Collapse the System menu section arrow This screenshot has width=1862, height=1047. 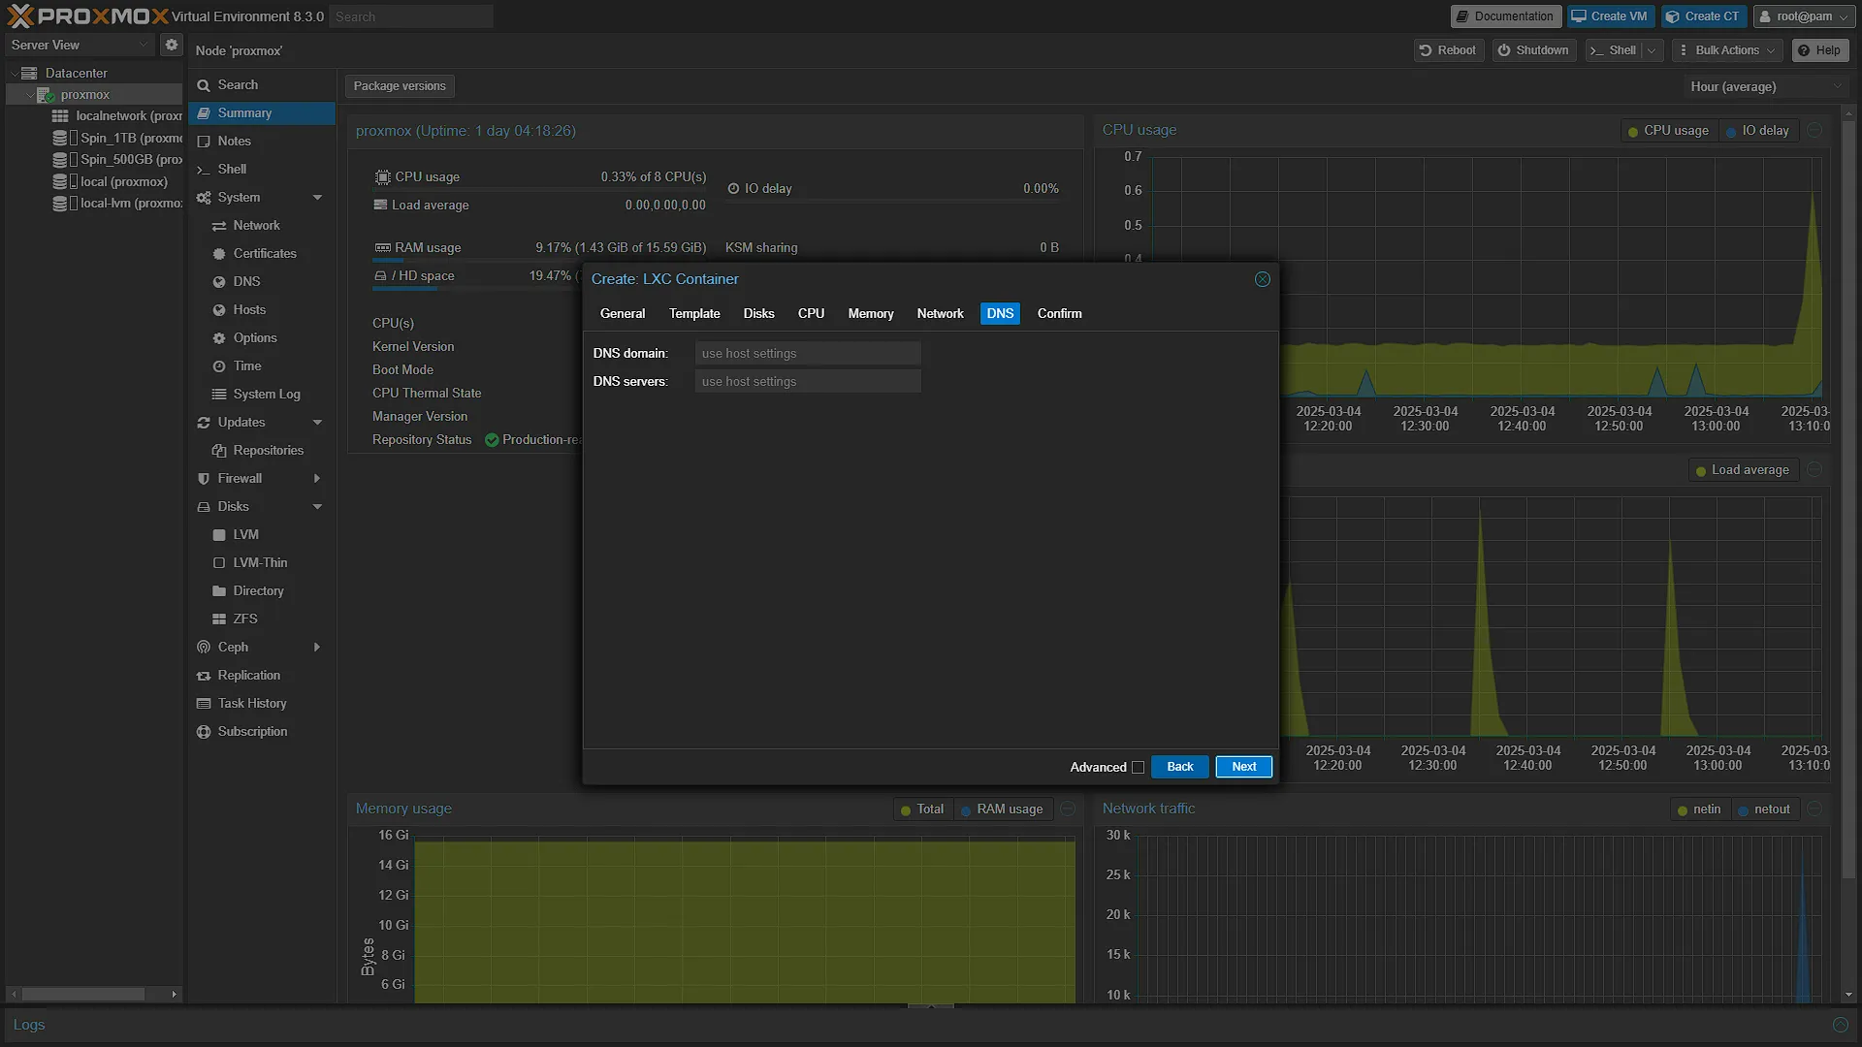click(317, 198)
